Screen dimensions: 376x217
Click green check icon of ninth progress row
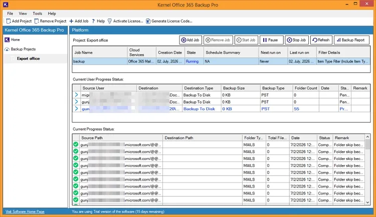click(76, 200)
